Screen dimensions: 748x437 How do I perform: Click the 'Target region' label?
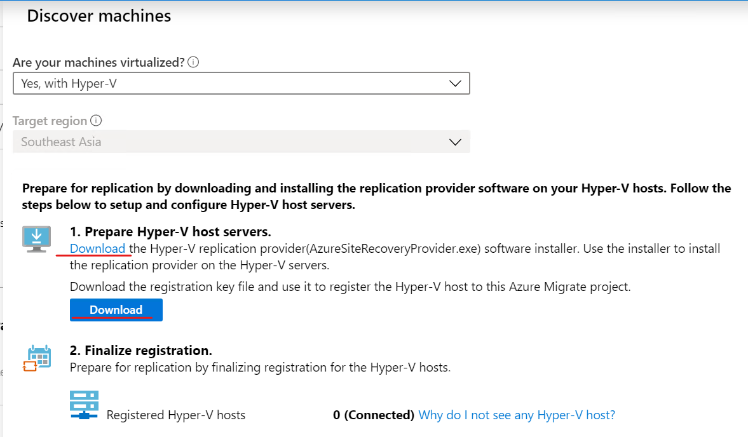coord(50,121)
